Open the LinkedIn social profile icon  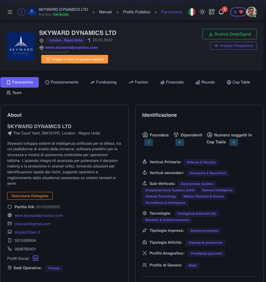35,258
